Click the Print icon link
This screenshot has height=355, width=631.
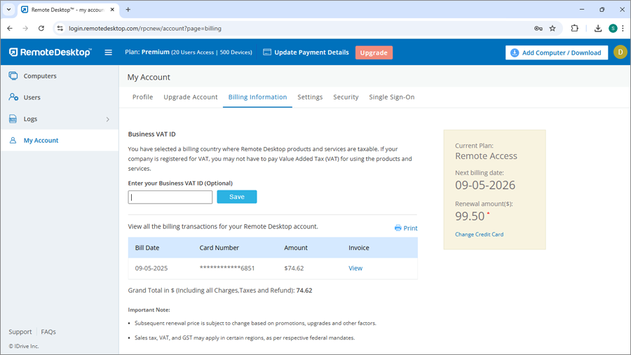(x=406, y=228)
